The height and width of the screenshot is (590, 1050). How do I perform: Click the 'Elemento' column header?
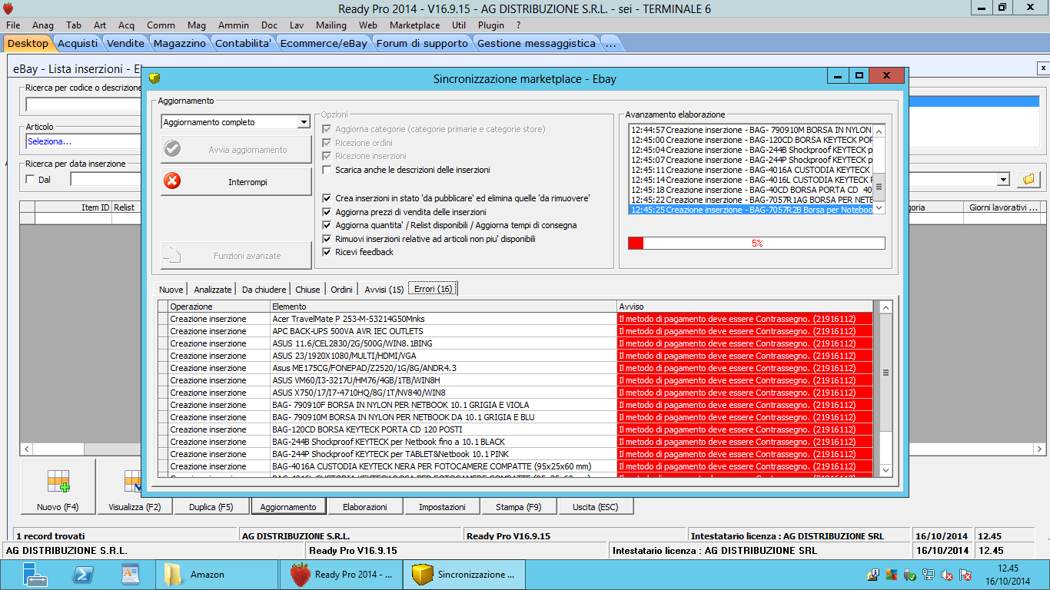[x=444, y=307]
